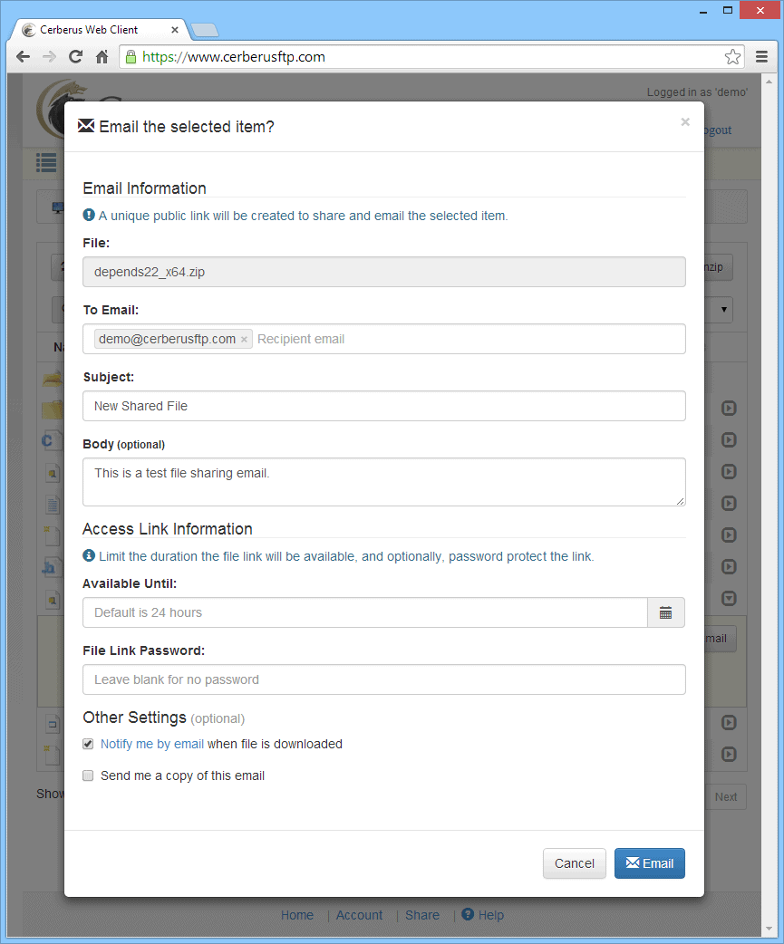Remove the demo@cerberusftp.com recipient chip
This screenshot has width=784, height=944.
coord(244,339)
